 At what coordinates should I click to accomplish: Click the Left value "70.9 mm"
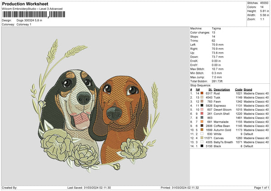[x=218, y=45]
